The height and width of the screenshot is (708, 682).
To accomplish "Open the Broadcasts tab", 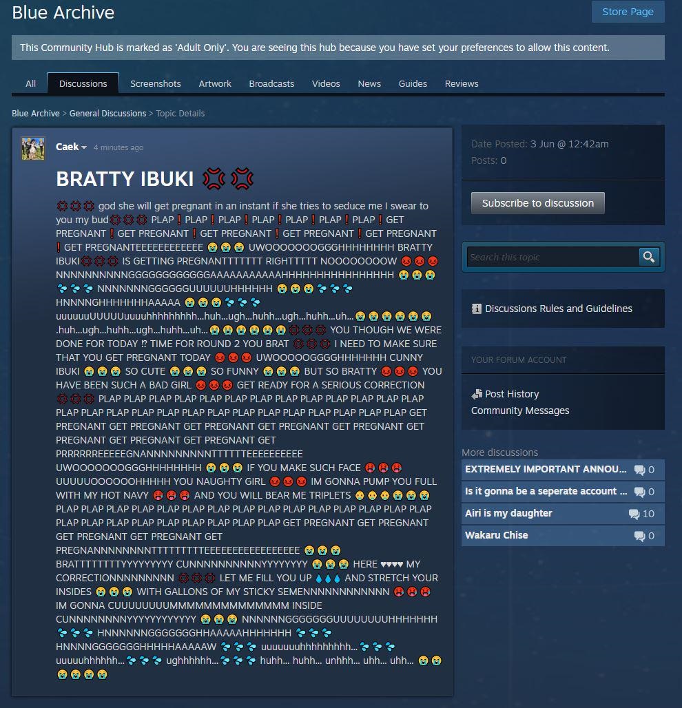I will (271, 83).
